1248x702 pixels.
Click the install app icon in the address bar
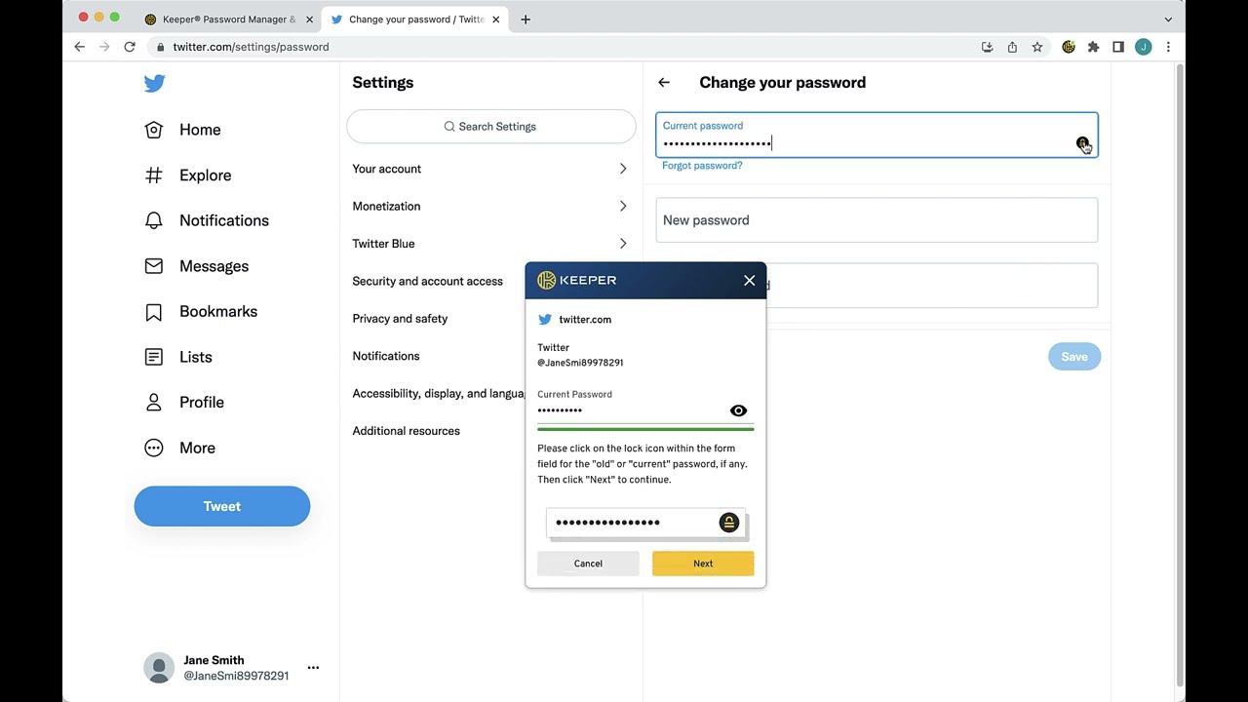coord(988,47)
